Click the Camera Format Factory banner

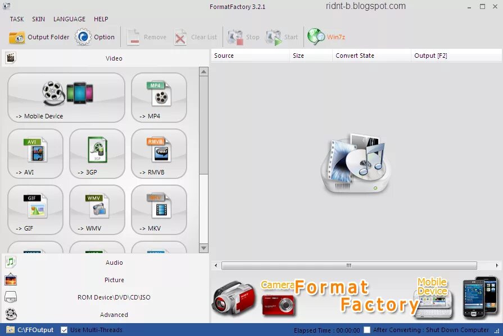356,297
